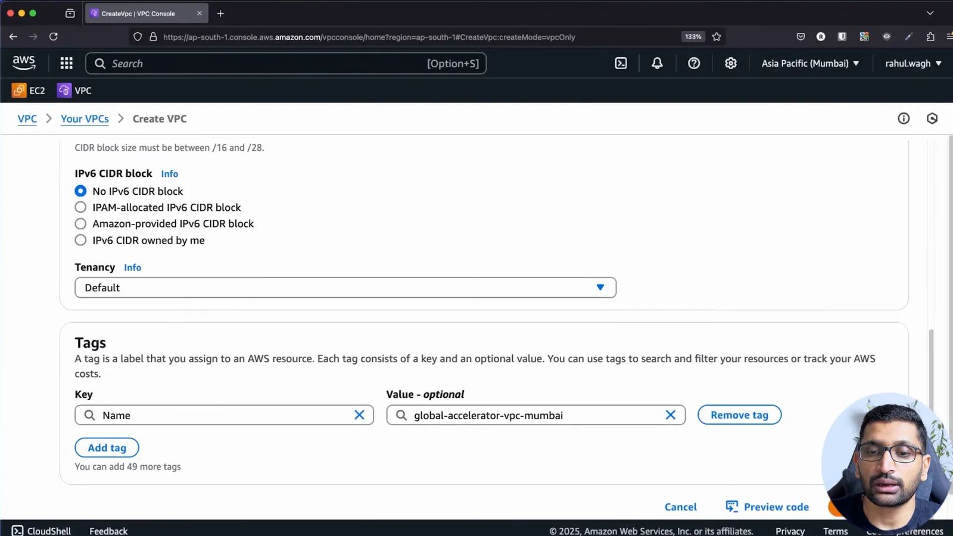Expand the browser tab list chevron
Image resolution: width=953 pixels, height=536 pixels.
[x=930, y=13]
